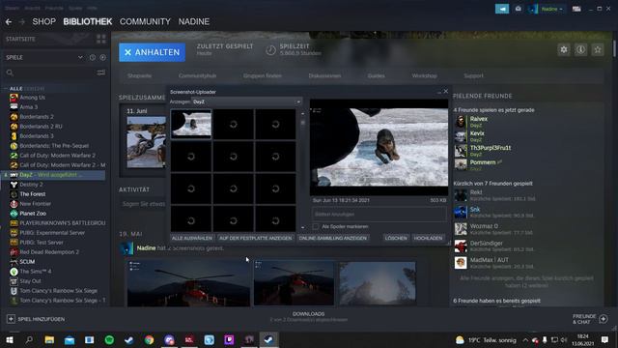Open Spotify from the taskbar

click(x=109, y=339)
